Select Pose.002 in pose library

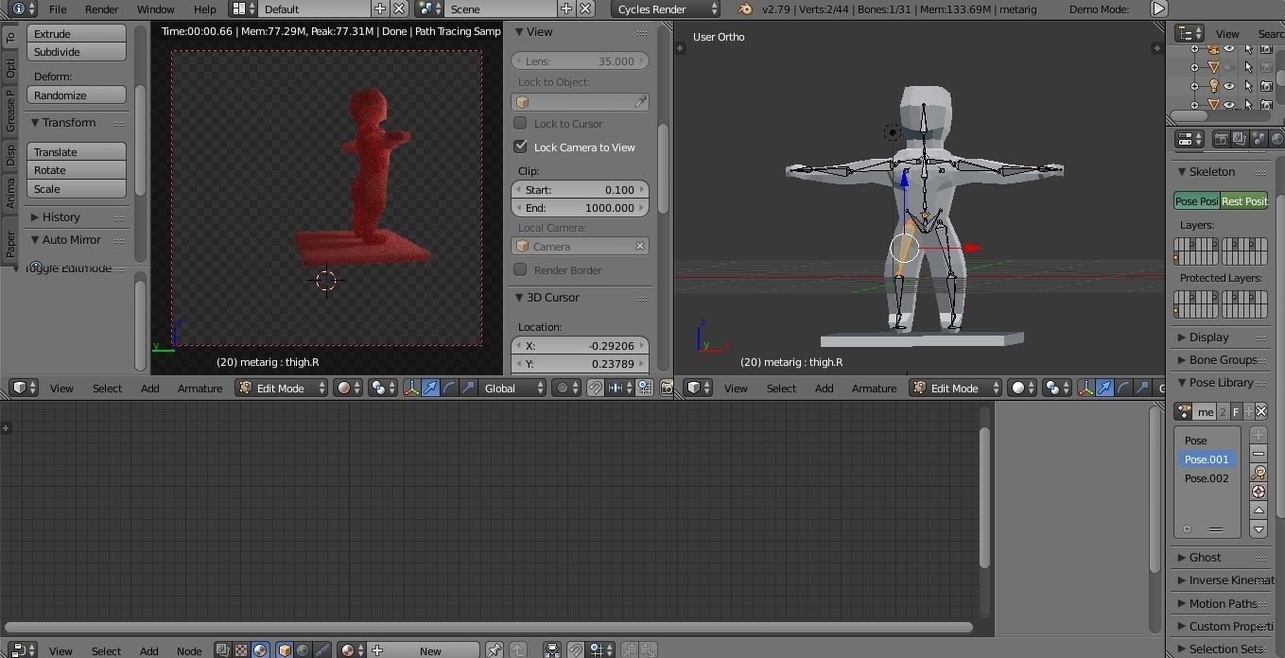(1207, 478)
